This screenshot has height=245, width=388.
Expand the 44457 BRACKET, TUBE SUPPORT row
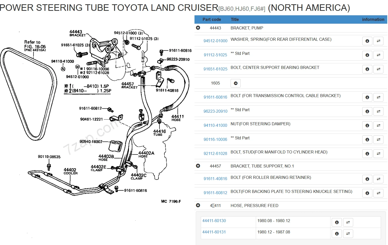[x=198, y=166]
